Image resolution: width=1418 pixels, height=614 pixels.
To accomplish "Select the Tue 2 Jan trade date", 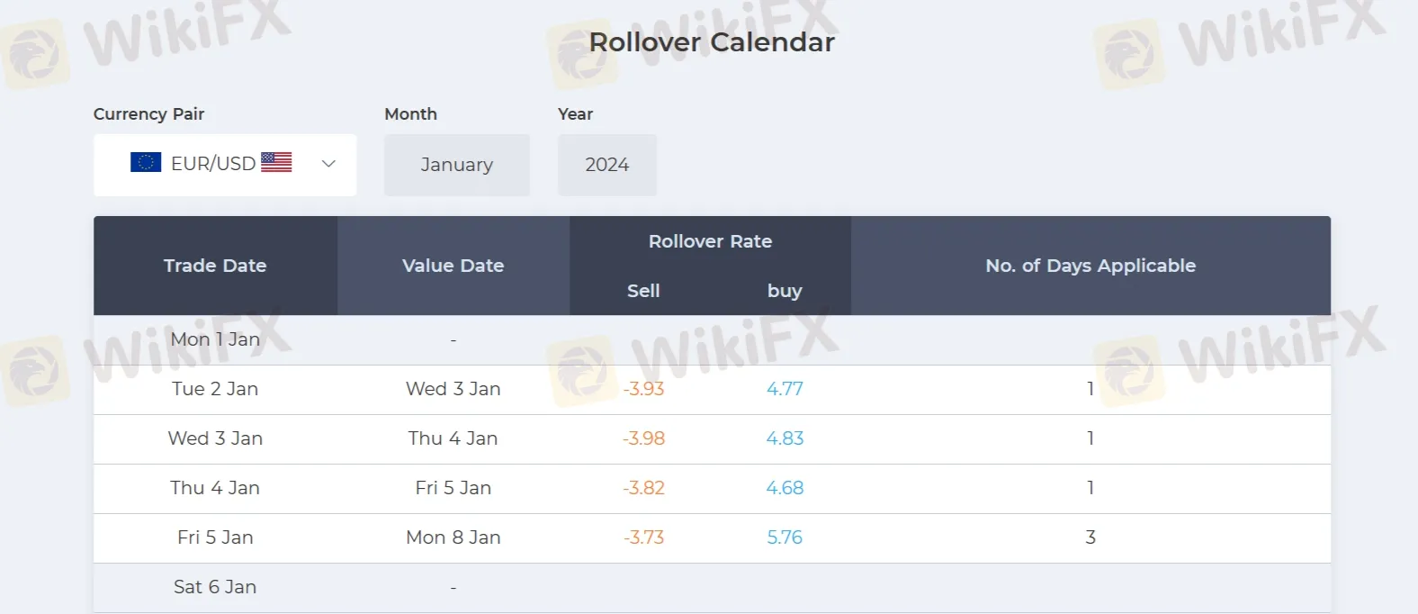I will coord(215,389).
